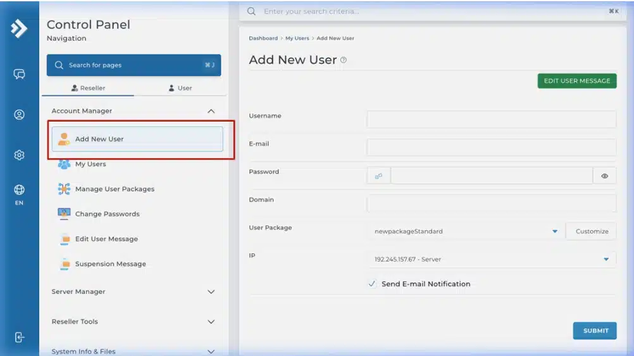The image size is (634, 356).
Task: Click the logout icon at the sidebar bottom
Action: 19,337
